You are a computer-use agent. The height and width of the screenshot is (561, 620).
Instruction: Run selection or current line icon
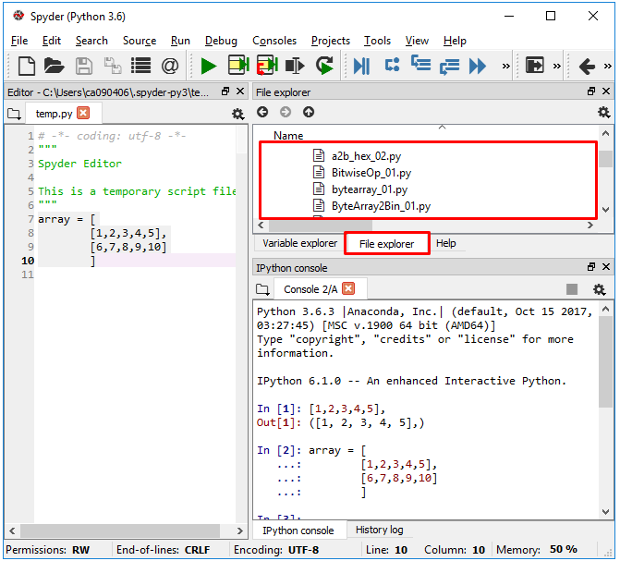point(295,66)
